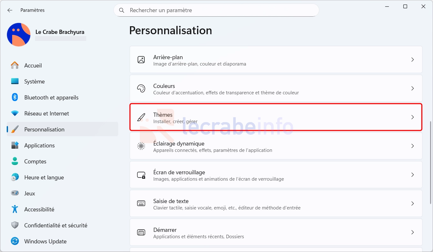Click the Heure et langue clock icon
This screenshot has height=252, width=433.
pyautogui.click(x=15, y=177)
